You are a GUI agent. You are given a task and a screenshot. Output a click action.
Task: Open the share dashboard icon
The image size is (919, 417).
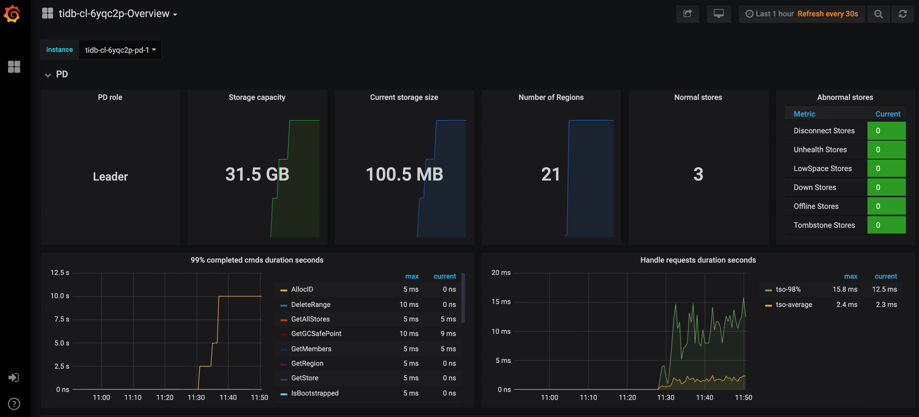click(688, 14)
